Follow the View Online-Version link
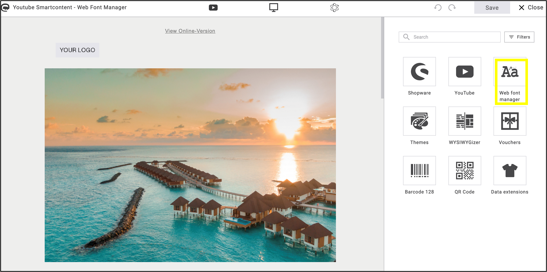 (190, 31)
